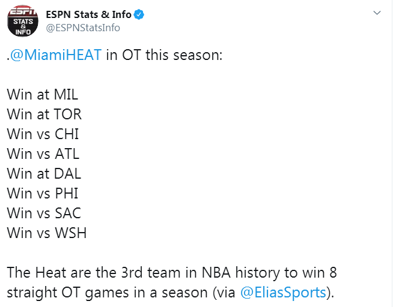Open the tweet options chevron menu
Screen dimensions: 393x307
[377, 13]
